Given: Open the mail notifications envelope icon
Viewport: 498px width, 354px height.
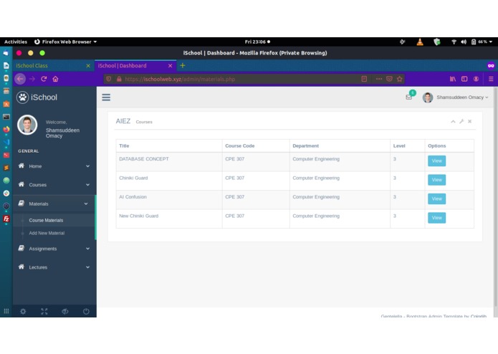Looking at the screenshot, I should [x=408, y=97].
